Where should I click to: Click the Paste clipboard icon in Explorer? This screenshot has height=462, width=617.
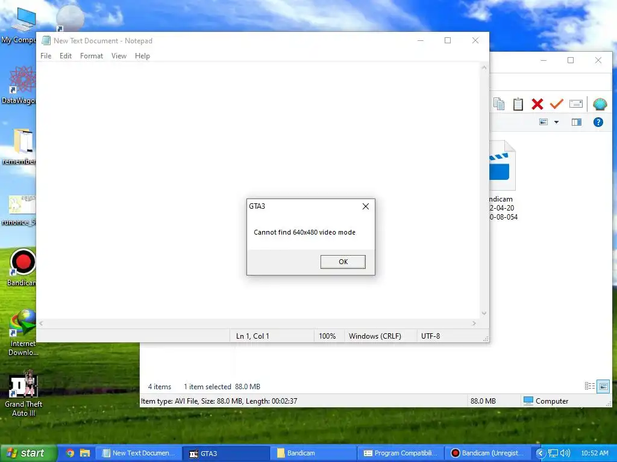(518, 103)
